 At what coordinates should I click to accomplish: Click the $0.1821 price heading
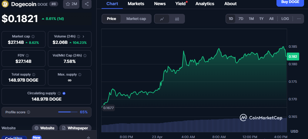(x=20, y=19)
